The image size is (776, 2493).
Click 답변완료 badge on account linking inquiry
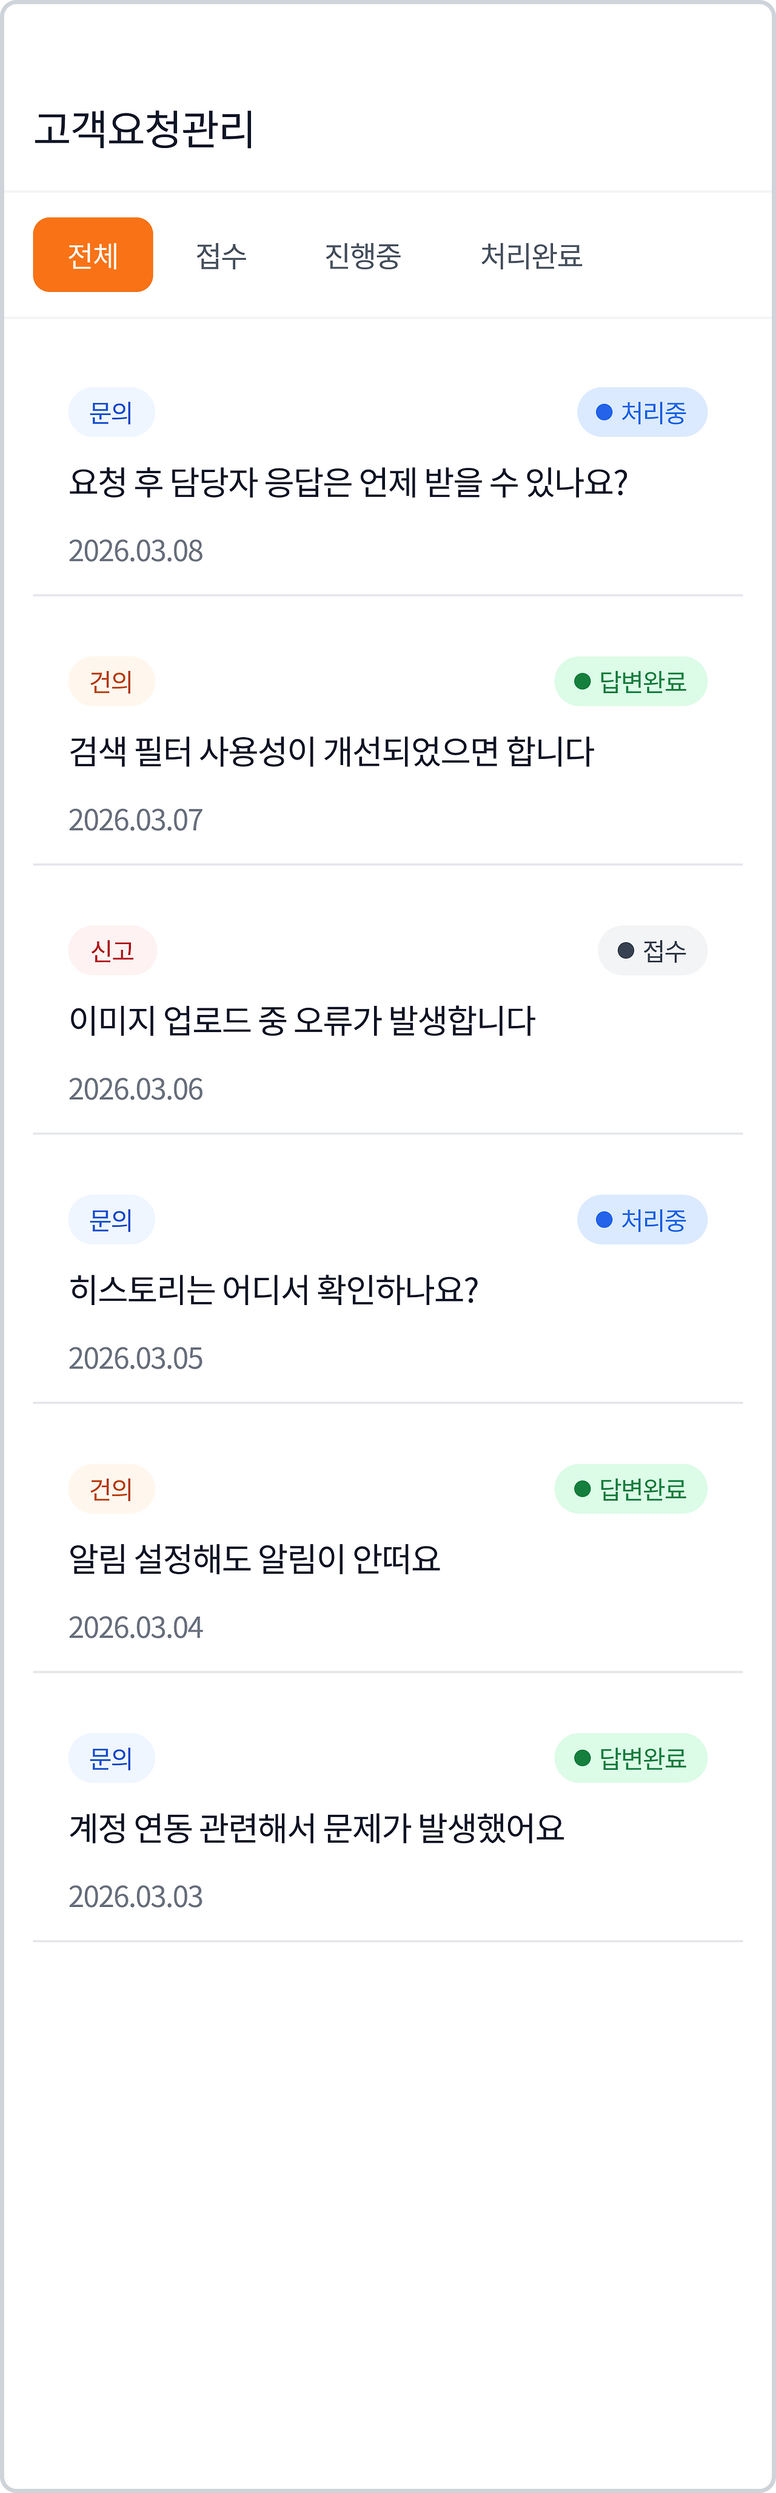click(x=631, y=1758)
